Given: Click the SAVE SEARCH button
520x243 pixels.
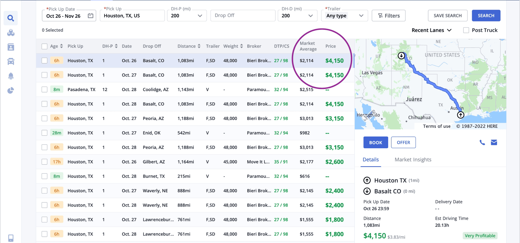Looking at the screenshot, I should pyautogui.click(x=447, y=16).
